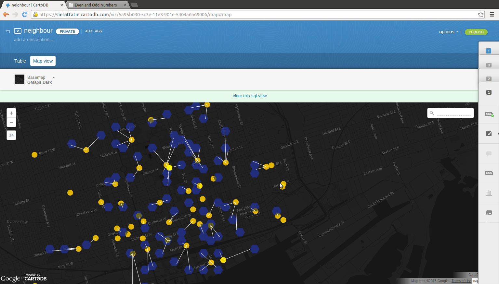Screen dimensions: 499x284
Task: Switch to the Map view tab
Action: click(x=43, y=61)
